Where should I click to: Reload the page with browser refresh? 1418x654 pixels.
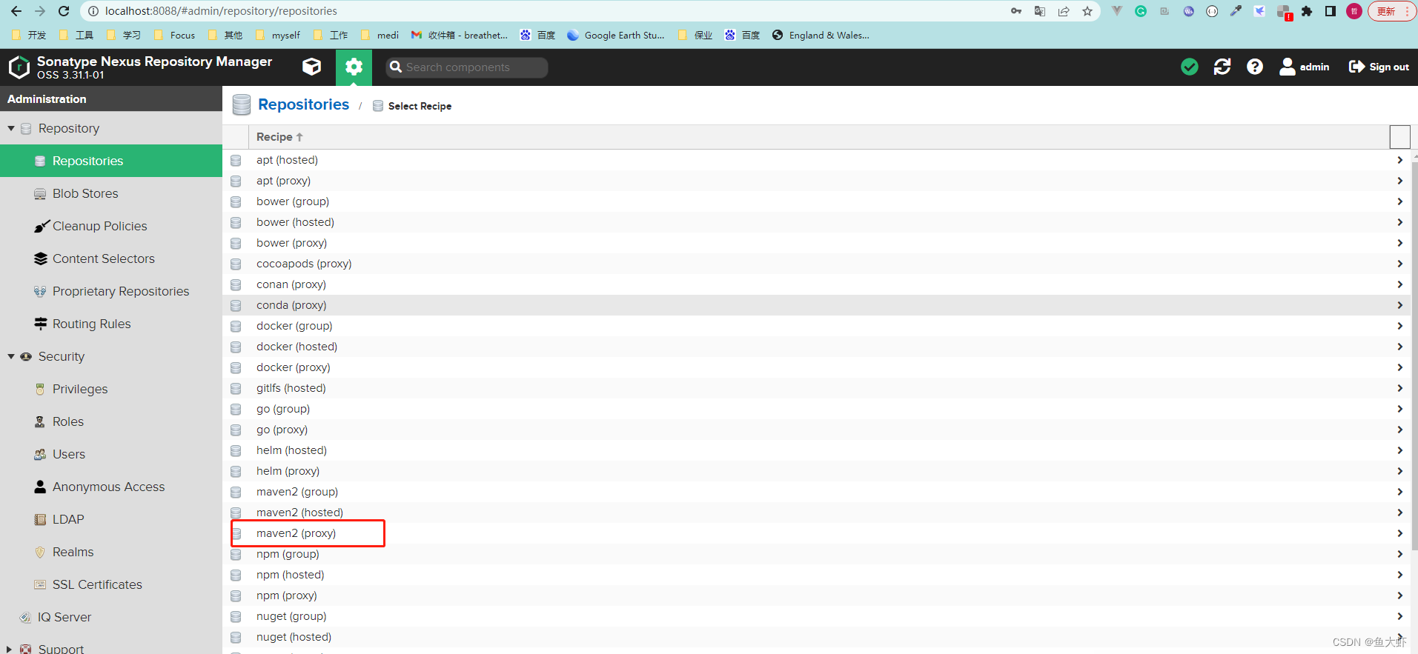tap(64, 11)
